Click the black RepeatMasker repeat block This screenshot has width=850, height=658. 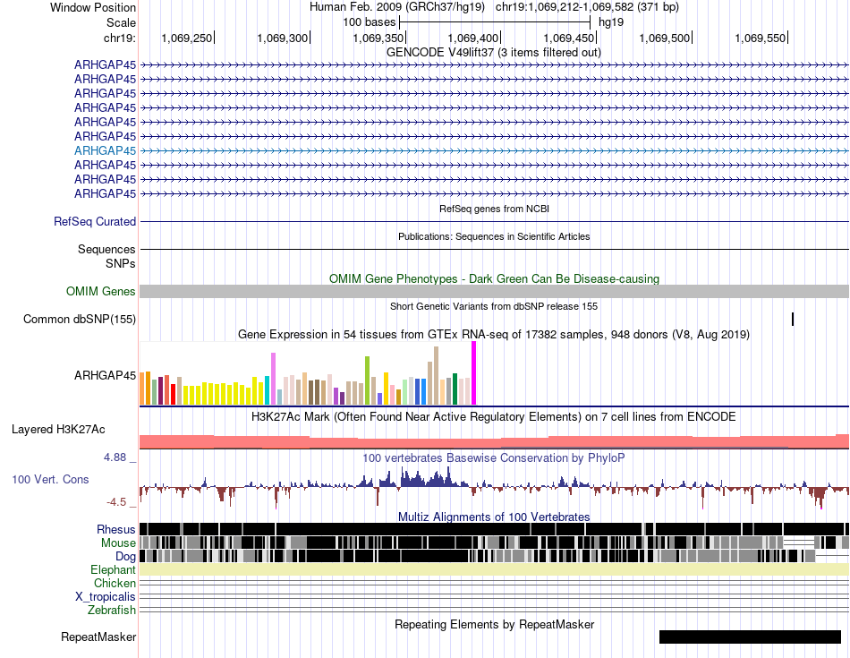(750, 637)
